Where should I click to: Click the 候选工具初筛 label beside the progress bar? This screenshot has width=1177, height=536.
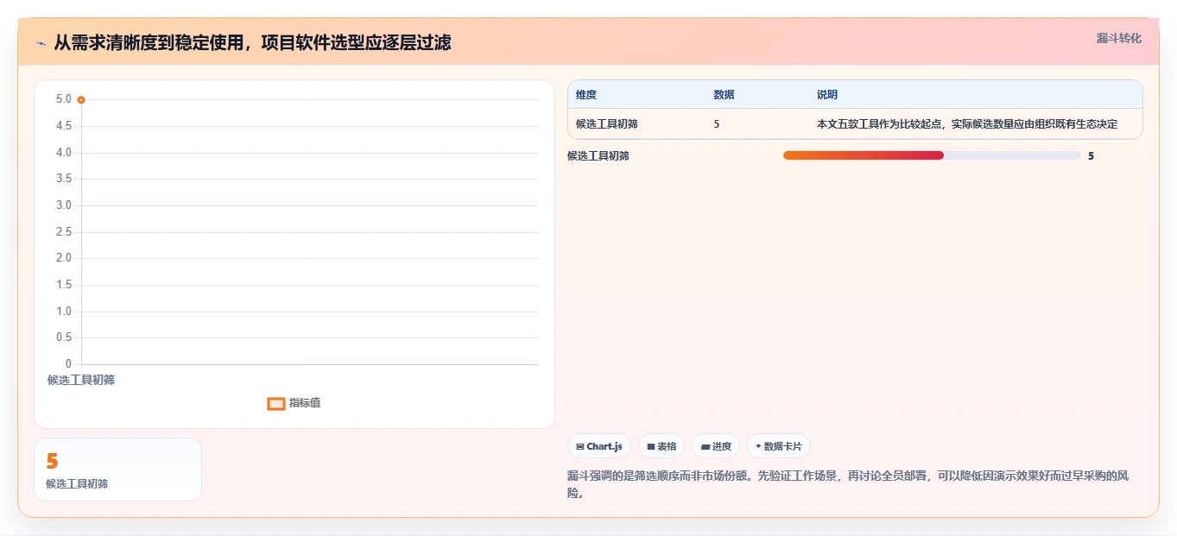click(598, 156)
